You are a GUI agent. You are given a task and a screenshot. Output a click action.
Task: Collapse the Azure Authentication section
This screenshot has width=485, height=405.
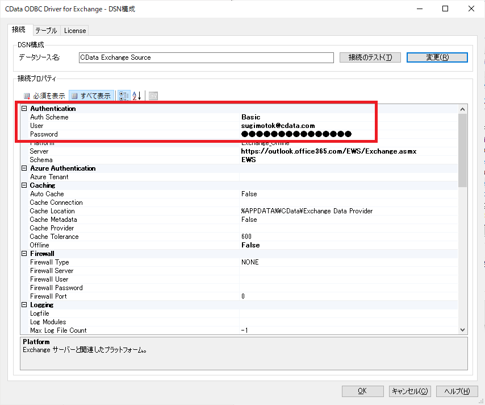24,168
